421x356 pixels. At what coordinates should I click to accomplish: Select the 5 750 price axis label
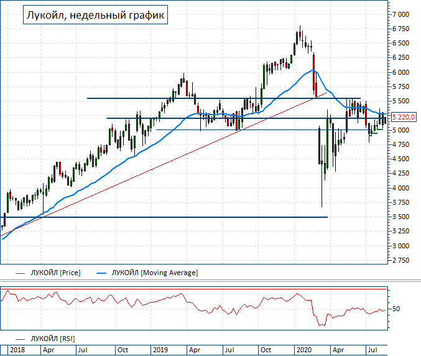(401, 87)
